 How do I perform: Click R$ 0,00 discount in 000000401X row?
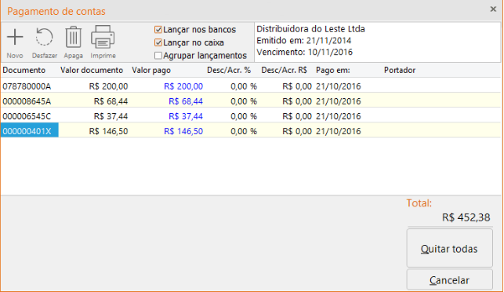pyautogui.click(x=297, y=131)
